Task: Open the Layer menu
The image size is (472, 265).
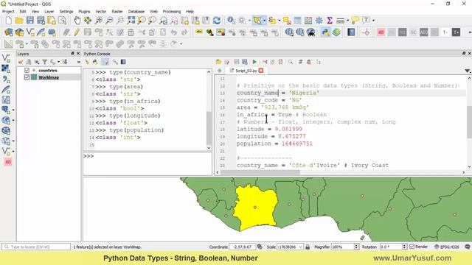Action: [49, 12]
